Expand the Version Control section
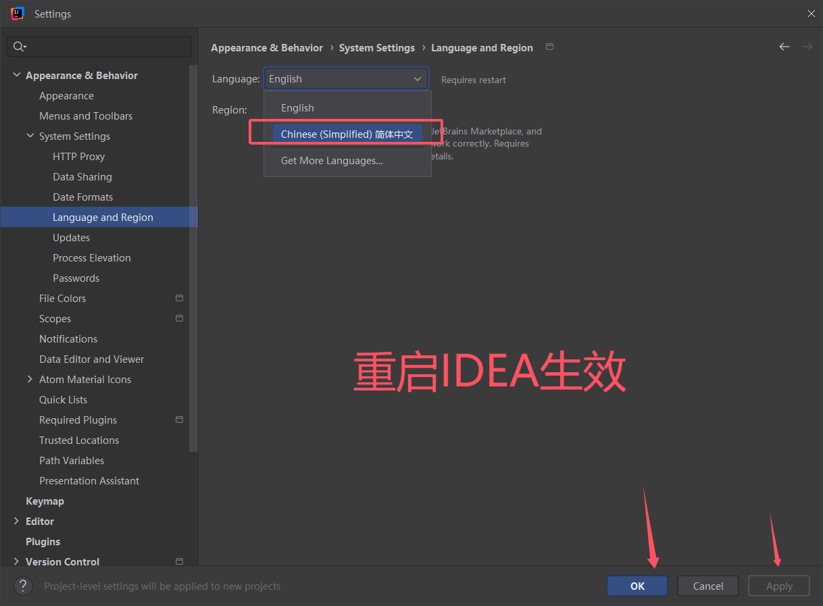823x606 pixels. coord(16,561)
